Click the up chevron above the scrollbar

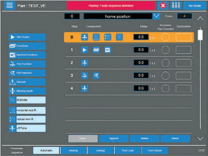pyautogui.click(x=200, y=18)
